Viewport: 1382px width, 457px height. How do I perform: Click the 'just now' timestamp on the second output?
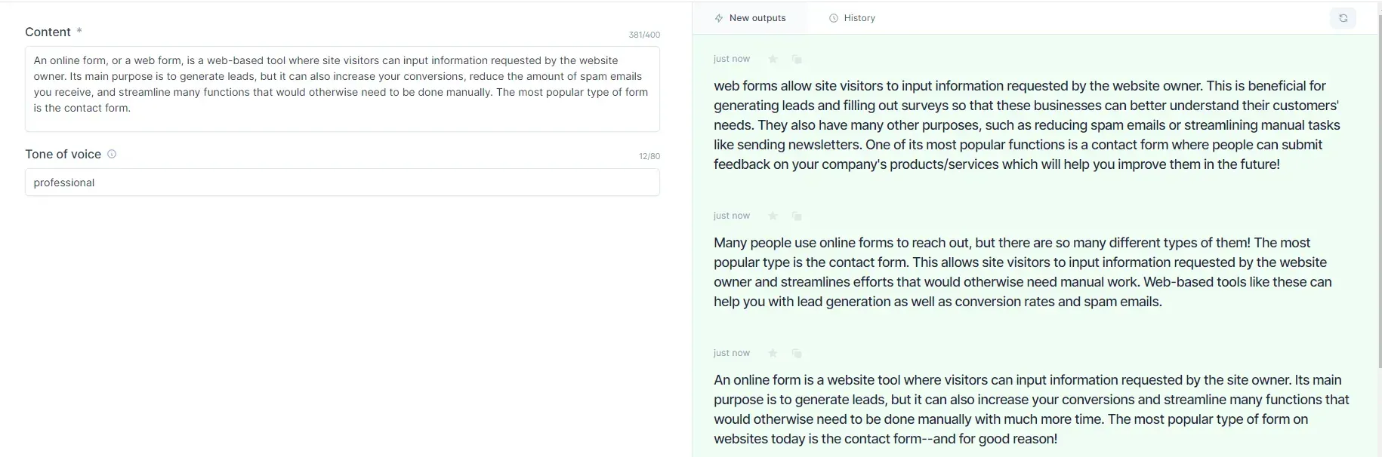tap(732, 216)
